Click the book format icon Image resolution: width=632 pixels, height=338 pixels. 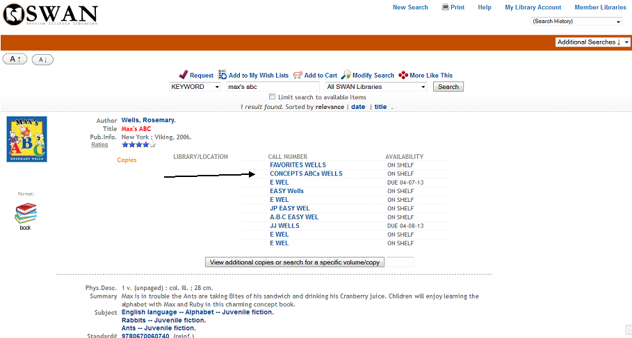26,213
